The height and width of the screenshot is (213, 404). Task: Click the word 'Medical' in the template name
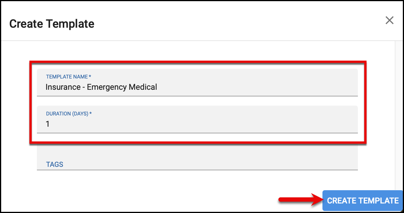143,87
